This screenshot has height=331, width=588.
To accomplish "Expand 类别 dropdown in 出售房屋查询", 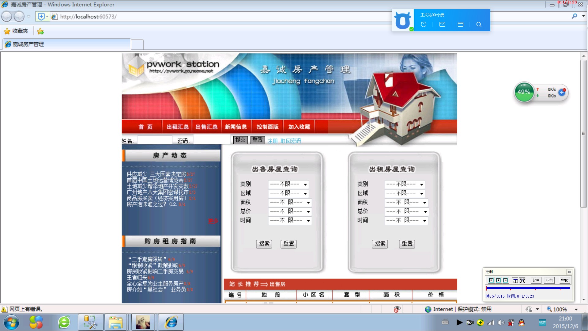I will pos(288,184).
